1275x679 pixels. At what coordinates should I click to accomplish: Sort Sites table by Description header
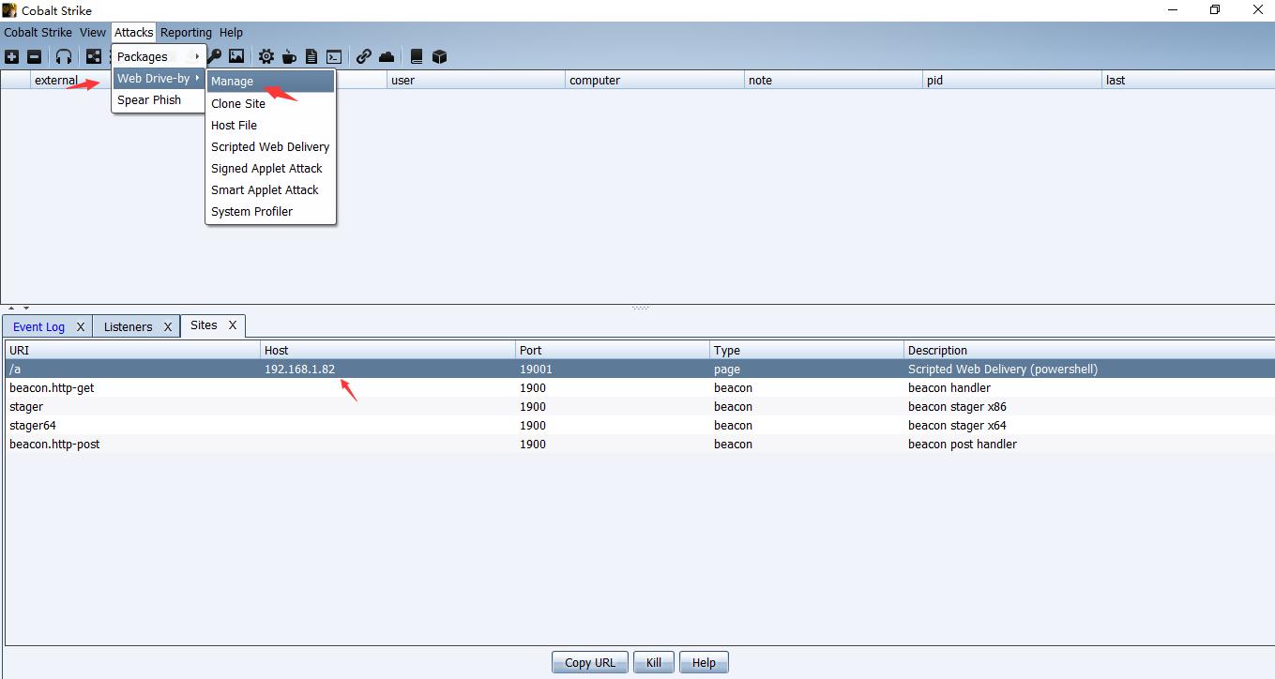1089,350
